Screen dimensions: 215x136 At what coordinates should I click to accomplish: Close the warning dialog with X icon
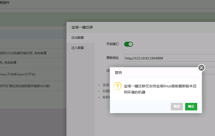pyautogui.click(x=201, y=68)
